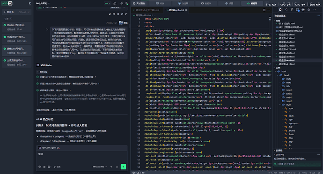Click the # context icon in the input toolbar

44,167
